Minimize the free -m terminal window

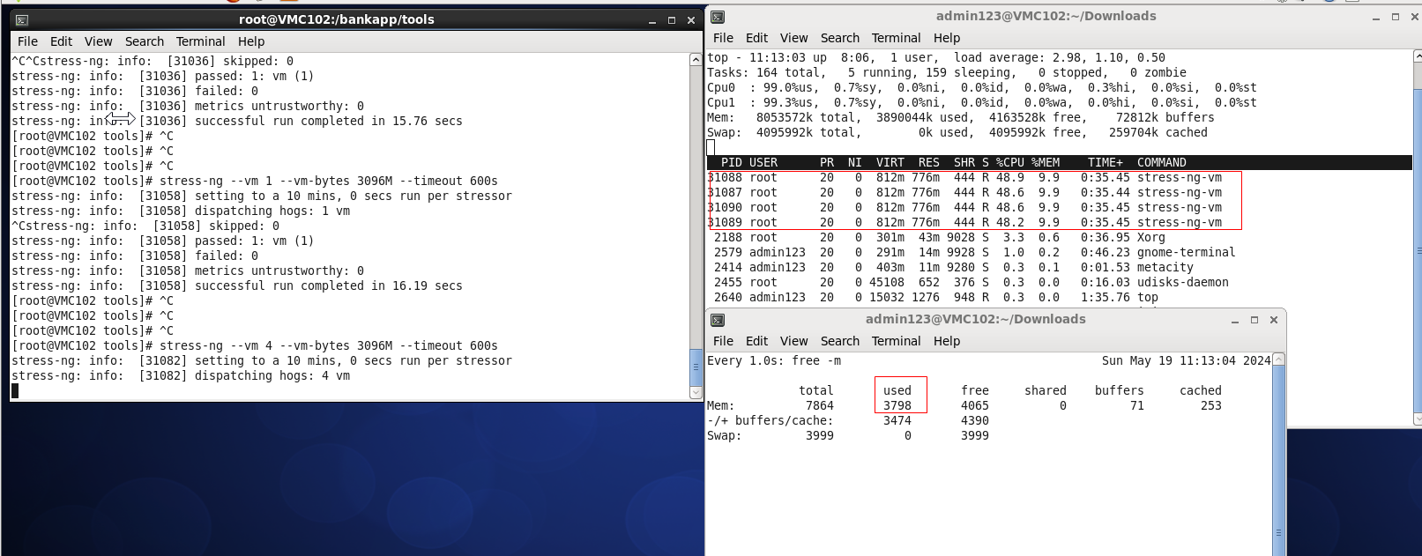[1235, 321]
